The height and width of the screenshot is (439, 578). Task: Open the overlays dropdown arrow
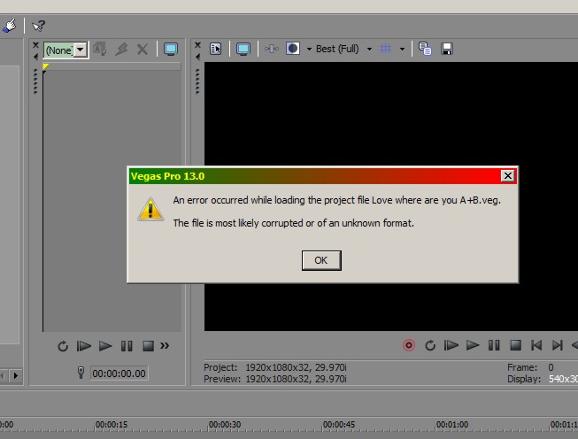tap(402, 49)
